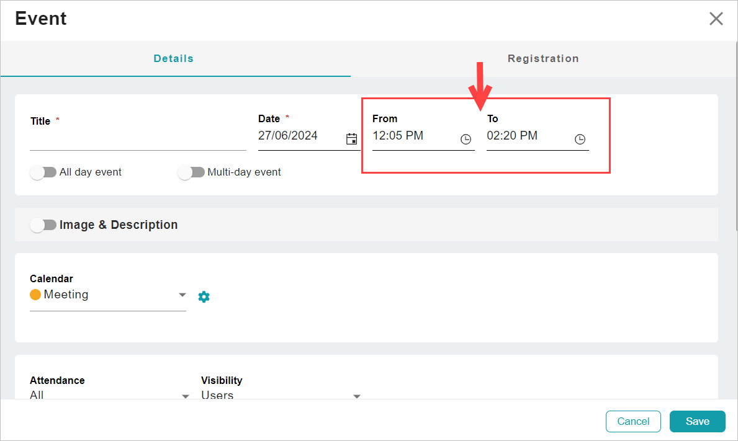Switch to the Details tab
The height and width of the screenshot is (441, 738).
click(174, 59)
